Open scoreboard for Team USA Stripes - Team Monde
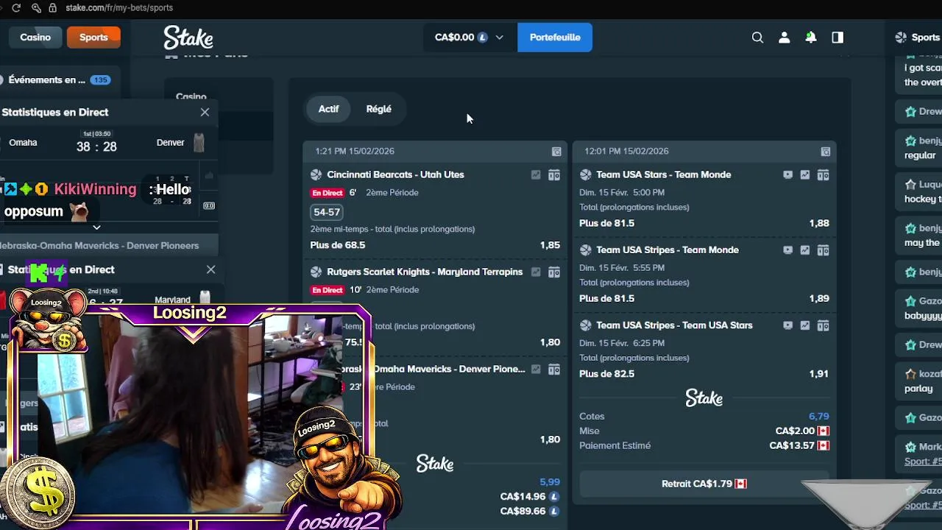This screenshot has width=942, height=530. (x=824, y=250)
